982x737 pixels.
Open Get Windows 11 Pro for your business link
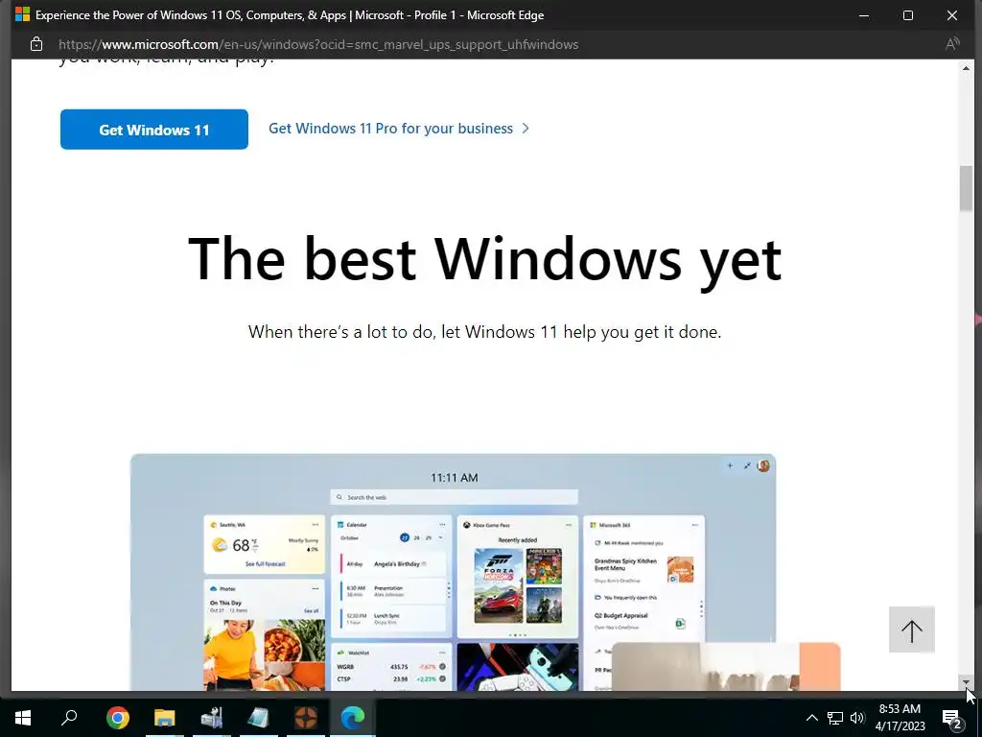pyautogui.click(x=399, y=129)
